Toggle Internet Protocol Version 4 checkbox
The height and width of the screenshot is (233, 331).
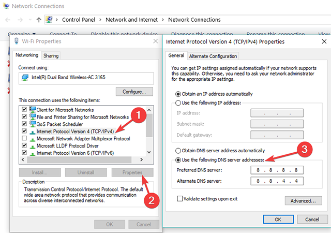click(24, 131)
